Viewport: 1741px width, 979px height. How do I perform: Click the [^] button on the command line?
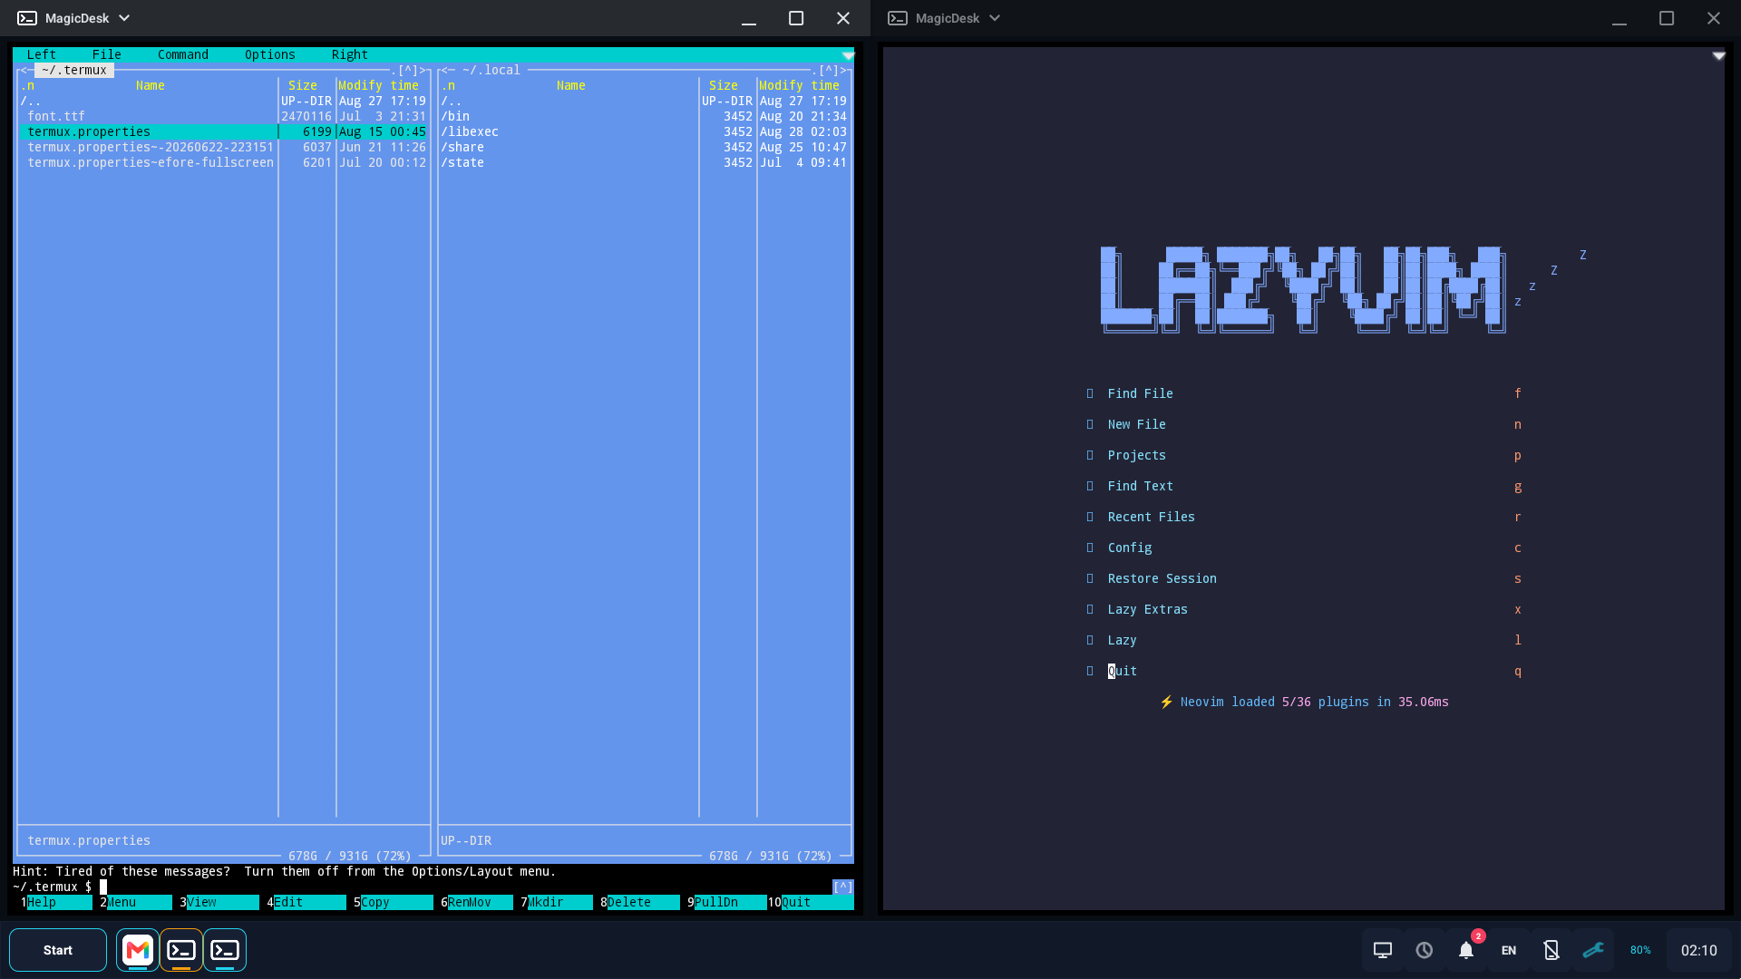coord(843,887)
